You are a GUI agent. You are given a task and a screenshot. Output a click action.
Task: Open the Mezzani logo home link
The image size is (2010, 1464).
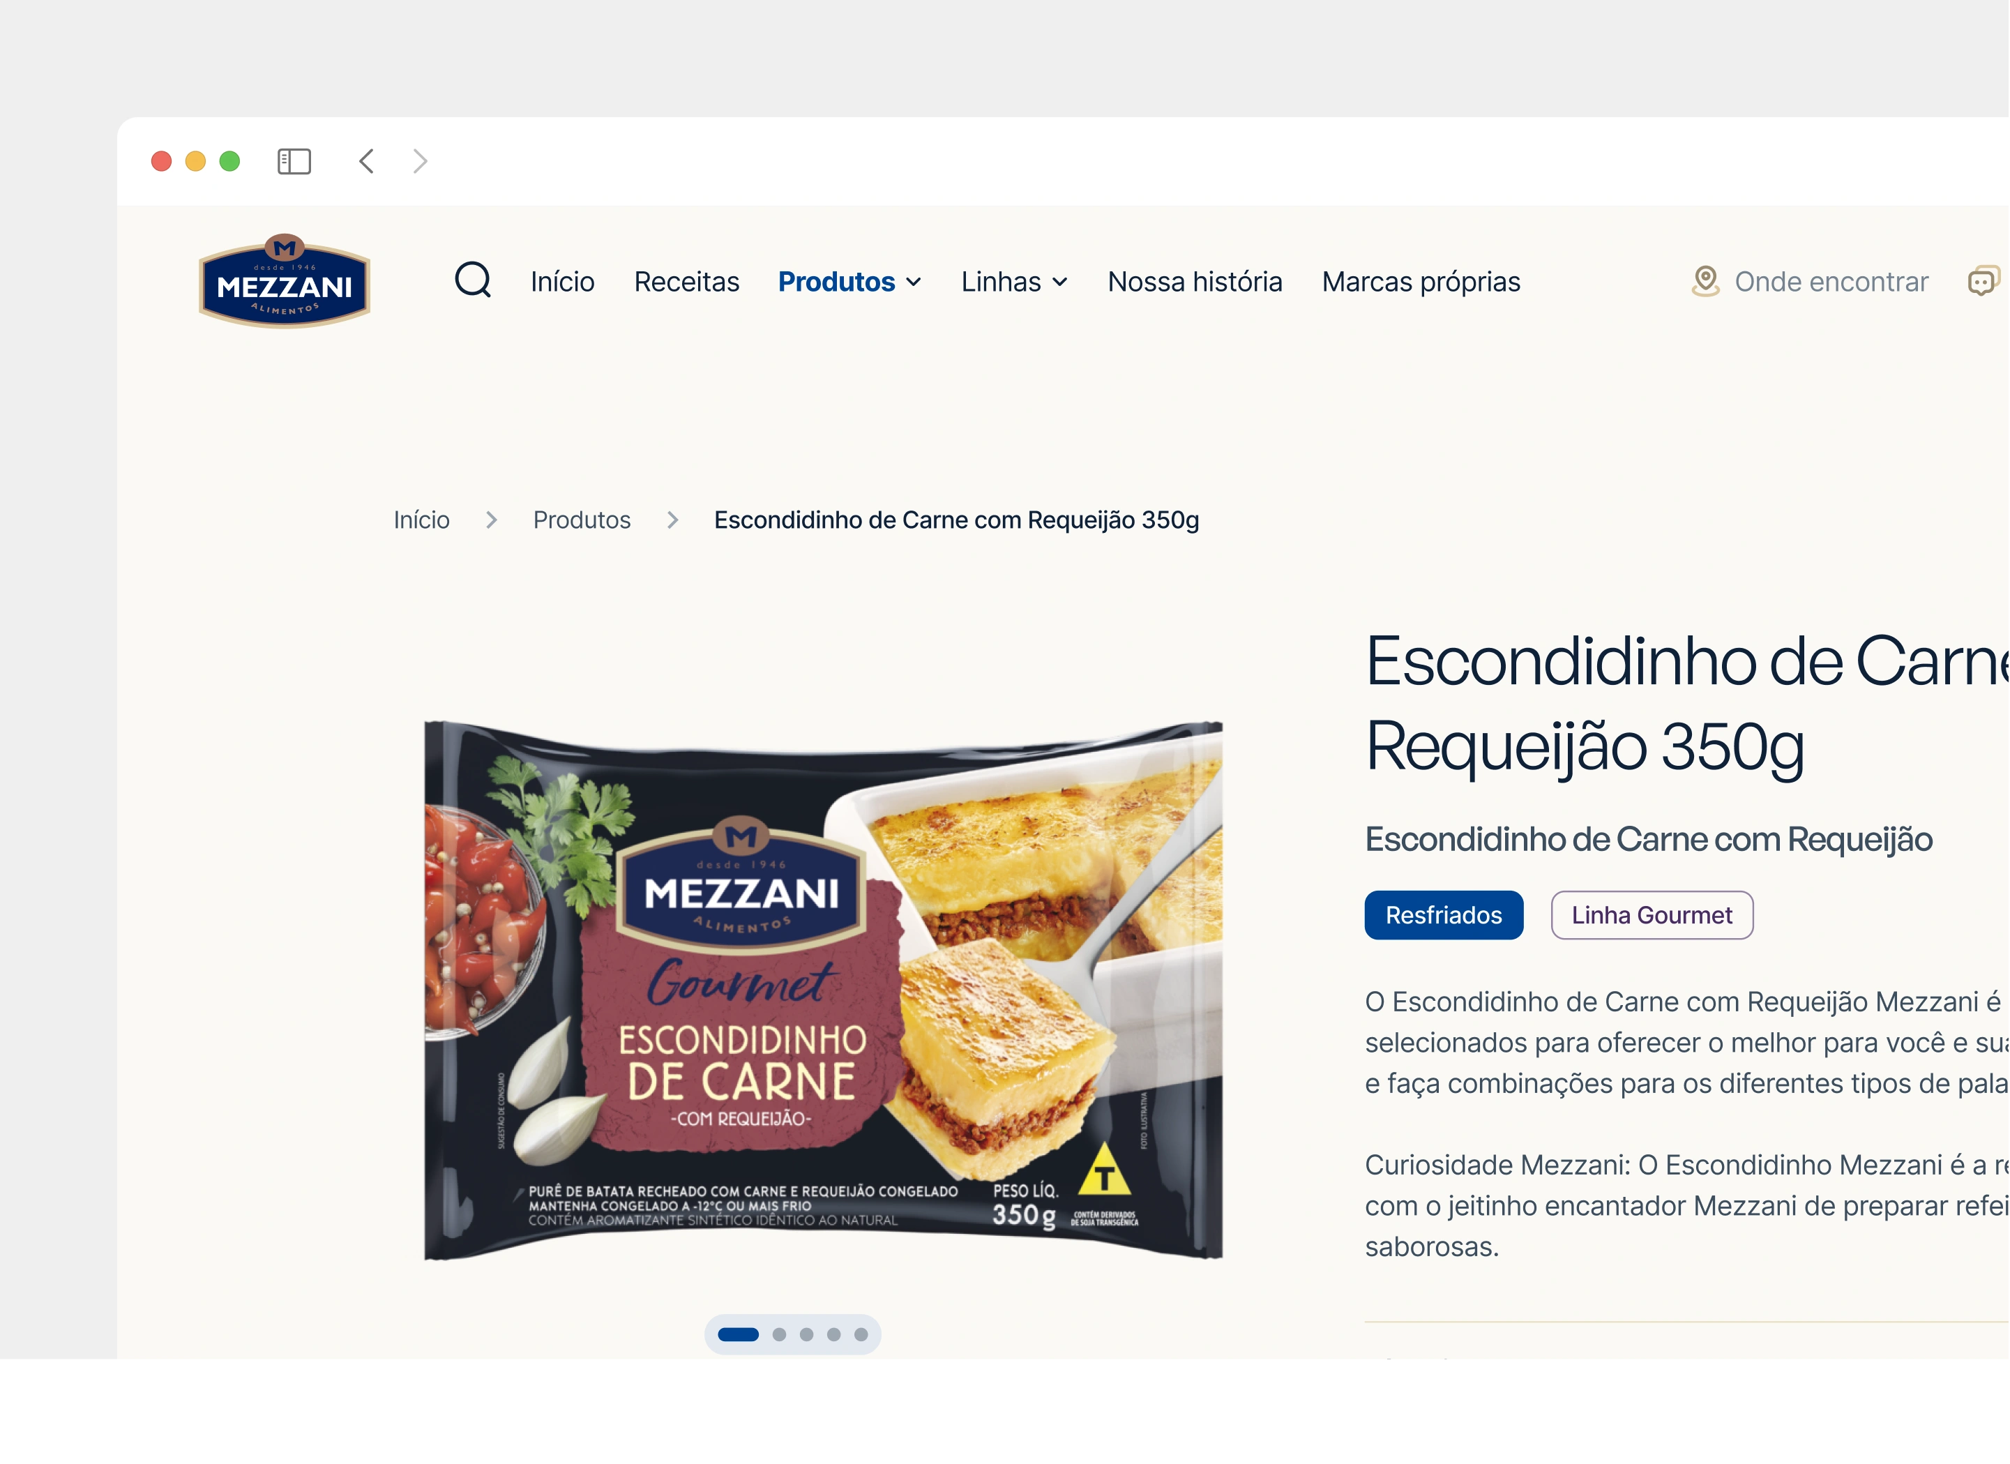pos(285,281)
